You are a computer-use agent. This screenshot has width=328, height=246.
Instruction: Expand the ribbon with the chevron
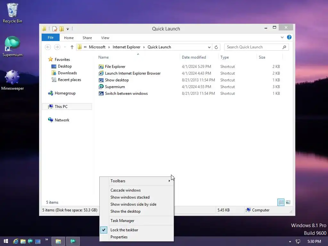pos(282,37)
